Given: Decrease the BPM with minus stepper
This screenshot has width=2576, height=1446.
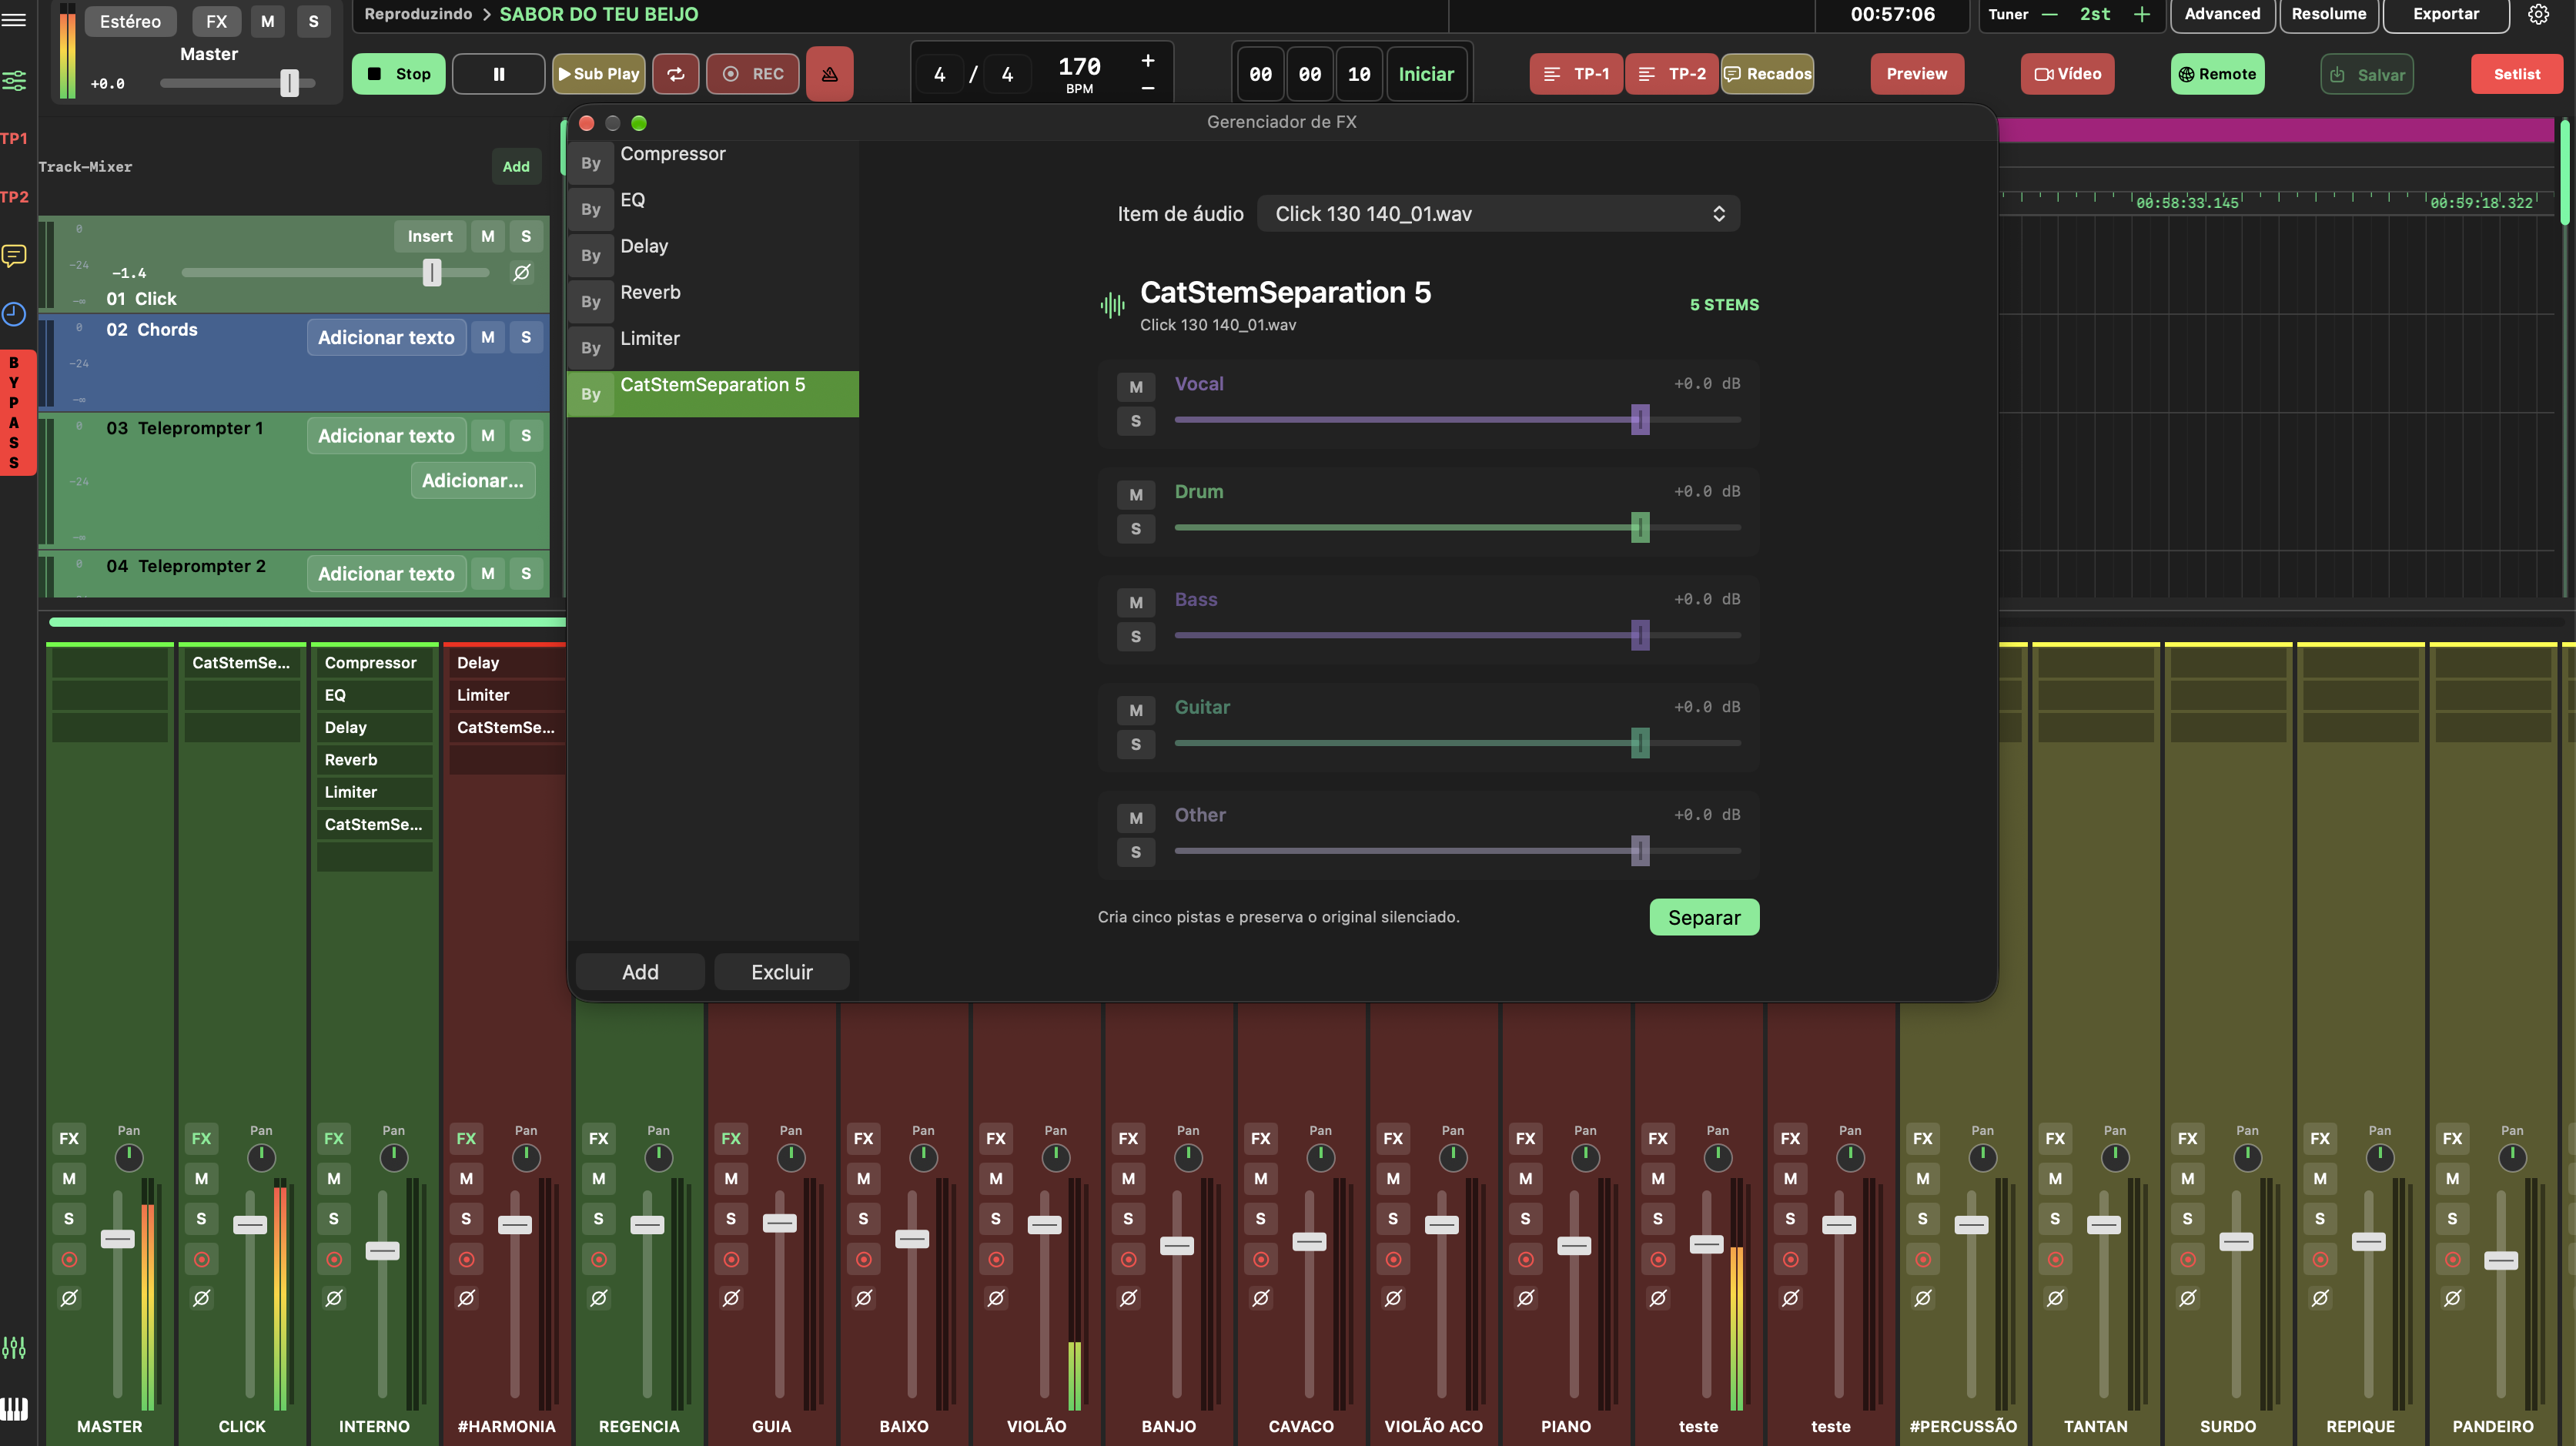Looking at the screenshot, I should (x=1147, y=88).
